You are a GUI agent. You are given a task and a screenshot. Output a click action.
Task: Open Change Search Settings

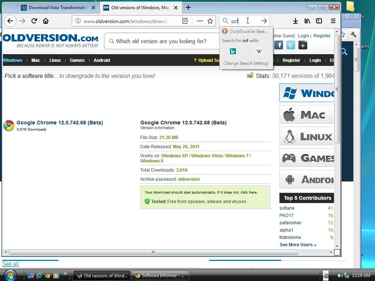tap(246, 63)
